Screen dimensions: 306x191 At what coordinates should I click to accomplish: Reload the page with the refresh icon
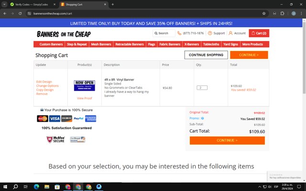click(x=20, y=13)
